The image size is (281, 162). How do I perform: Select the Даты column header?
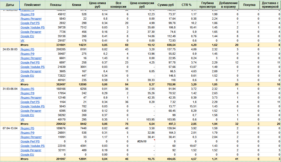pyautogui.click(x=10, y=5)
